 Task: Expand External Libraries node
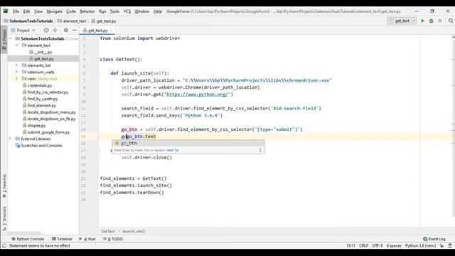point(11,139)
